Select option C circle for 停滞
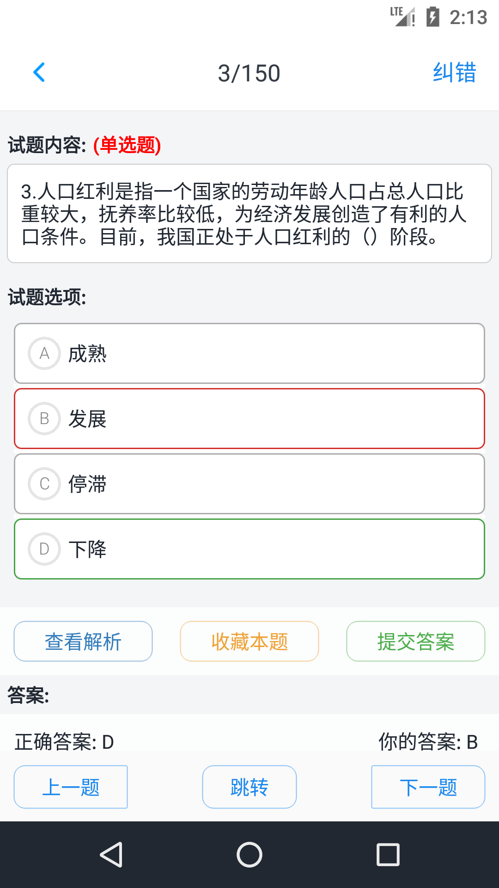 (x=44, y=484)
